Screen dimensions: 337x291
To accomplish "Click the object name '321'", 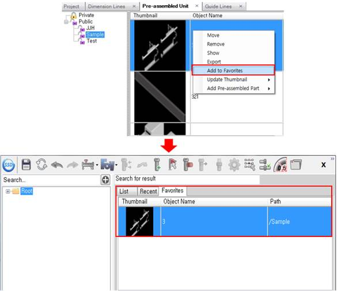I will (x=195, y=97).
